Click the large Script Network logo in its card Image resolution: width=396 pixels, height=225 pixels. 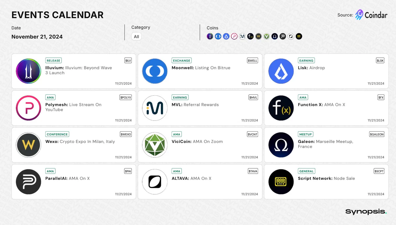[x=281, y=182]
